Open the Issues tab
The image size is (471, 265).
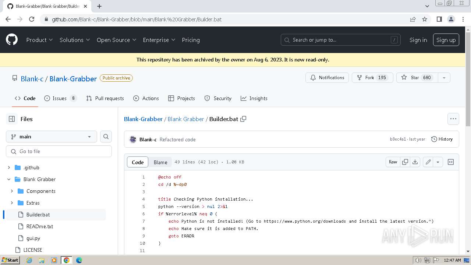point(60,98)
